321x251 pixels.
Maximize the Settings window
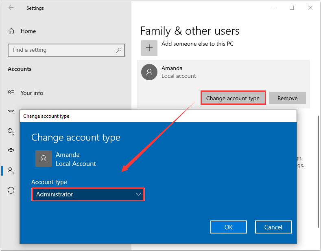point(292,8)
